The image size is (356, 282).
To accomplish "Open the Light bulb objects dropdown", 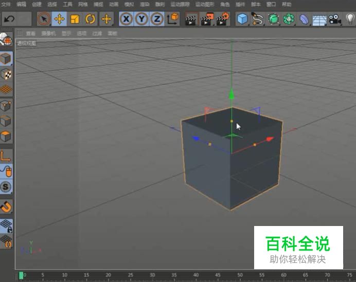I will [350, 19].
